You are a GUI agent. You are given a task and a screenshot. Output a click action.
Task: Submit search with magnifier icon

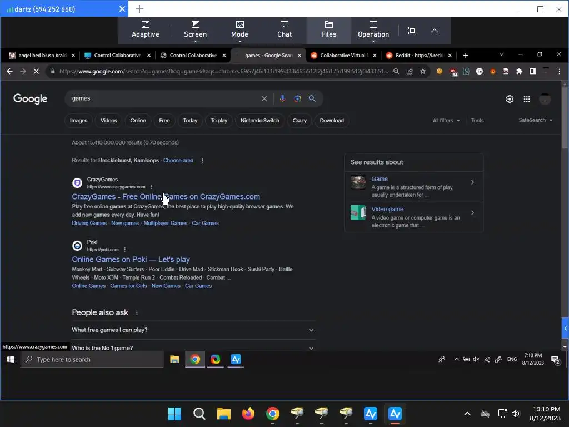coord(312,98)
